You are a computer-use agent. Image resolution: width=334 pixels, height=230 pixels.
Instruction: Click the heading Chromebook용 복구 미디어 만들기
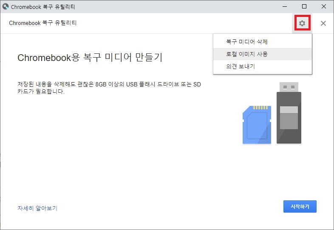(90, 58)
